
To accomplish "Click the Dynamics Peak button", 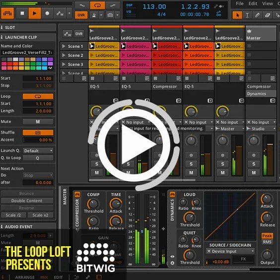I will click(267, 236).
